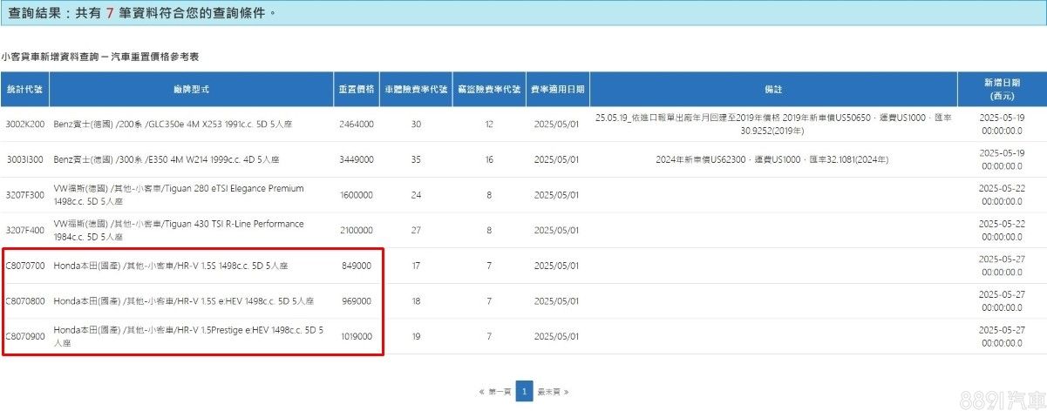1047x411 pixels.
Task: Click the query result banner 查詢結果
Action: 139,12
